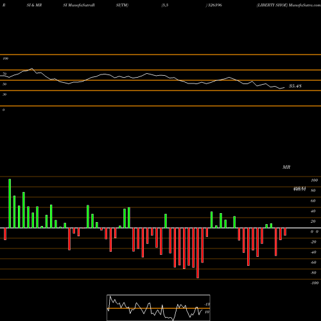Click the 'SI MunafaSutraR' header text
Image resolution: width=321 pixels, height=321 pixels.
[x=79, y=5]
